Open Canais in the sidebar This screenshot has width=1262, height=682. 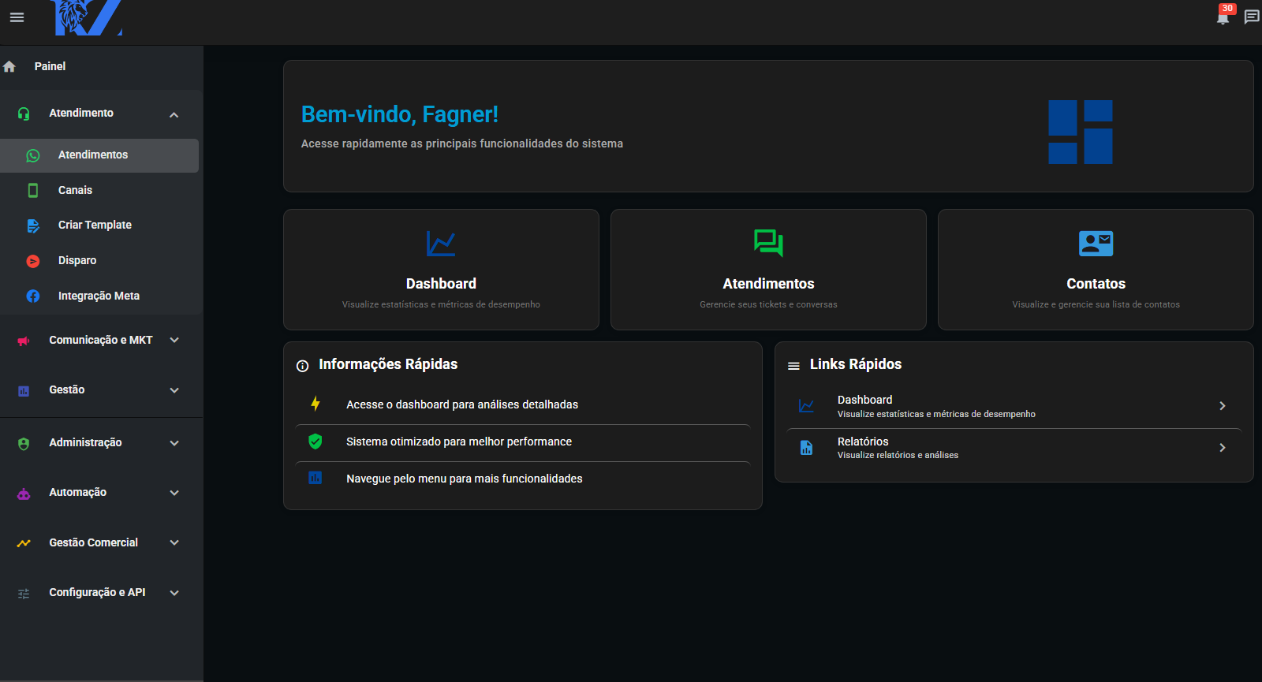click(x=99, y=190)
